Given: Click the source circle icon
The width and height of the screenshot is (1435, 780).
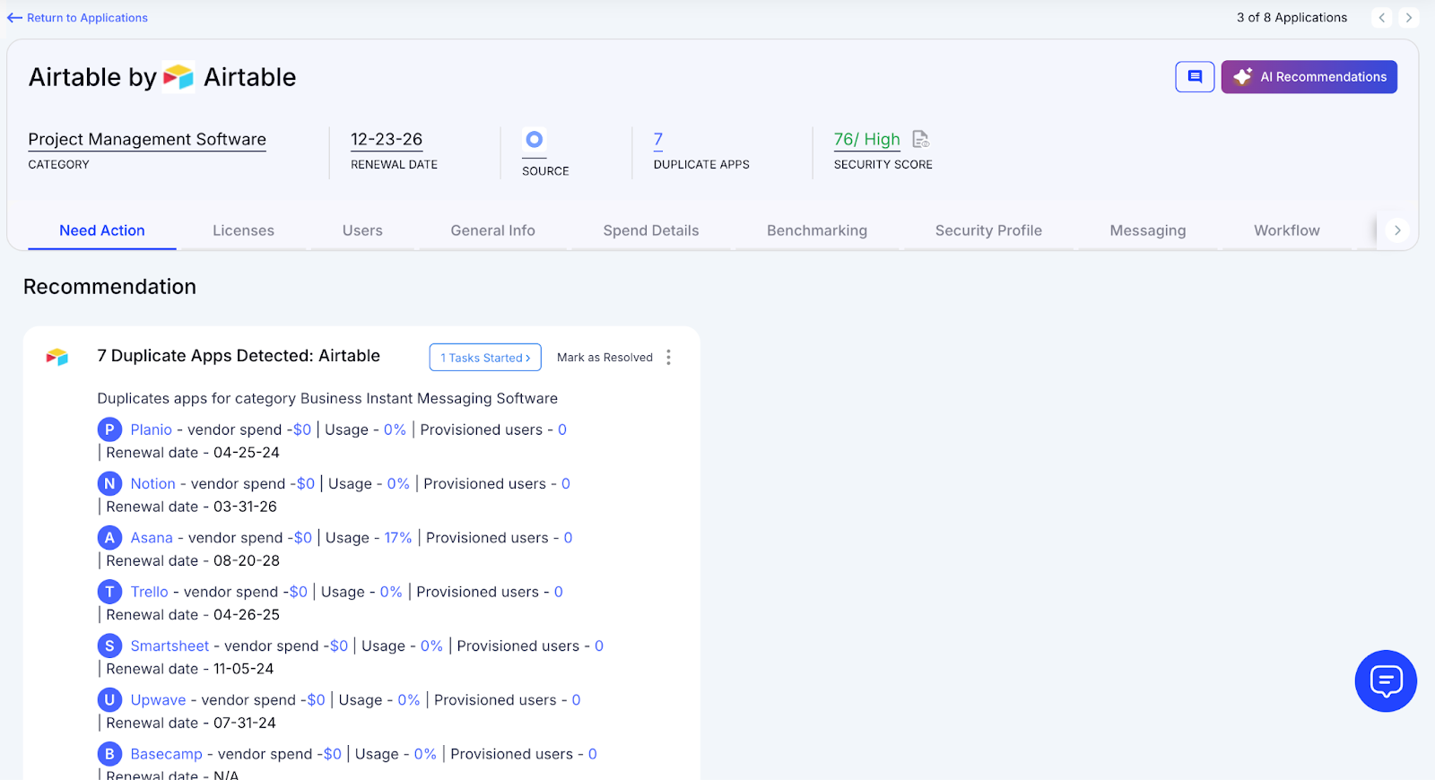Looking at the screenshot, I should coord(535,140).
